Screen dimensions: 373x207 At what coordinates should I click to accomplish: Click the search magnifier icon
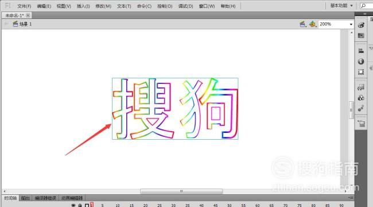click(363, 6)
